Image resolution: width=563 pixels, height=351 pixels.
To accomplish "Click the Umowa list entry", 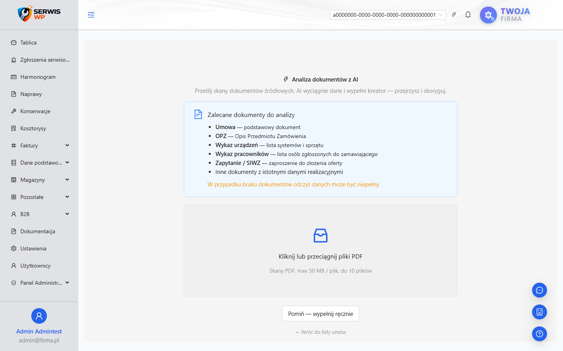I will [258, 127].
